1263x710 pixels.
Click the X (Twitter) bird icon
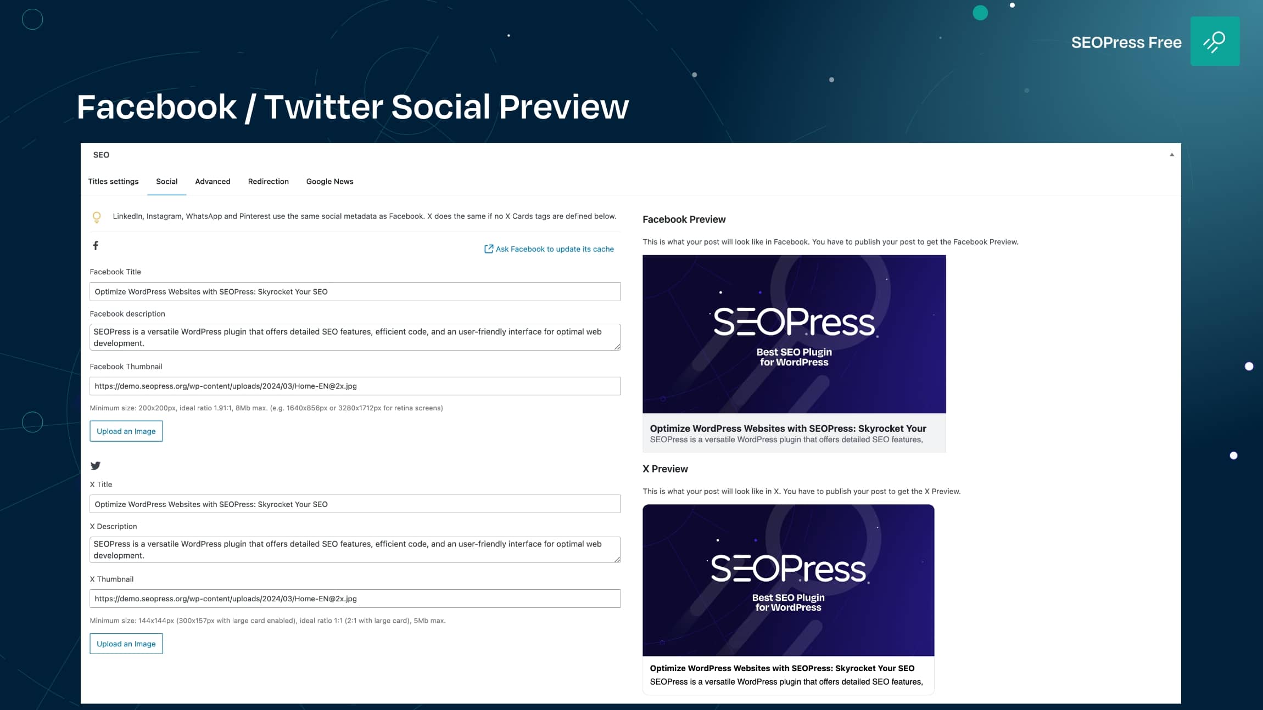point(96,465)
